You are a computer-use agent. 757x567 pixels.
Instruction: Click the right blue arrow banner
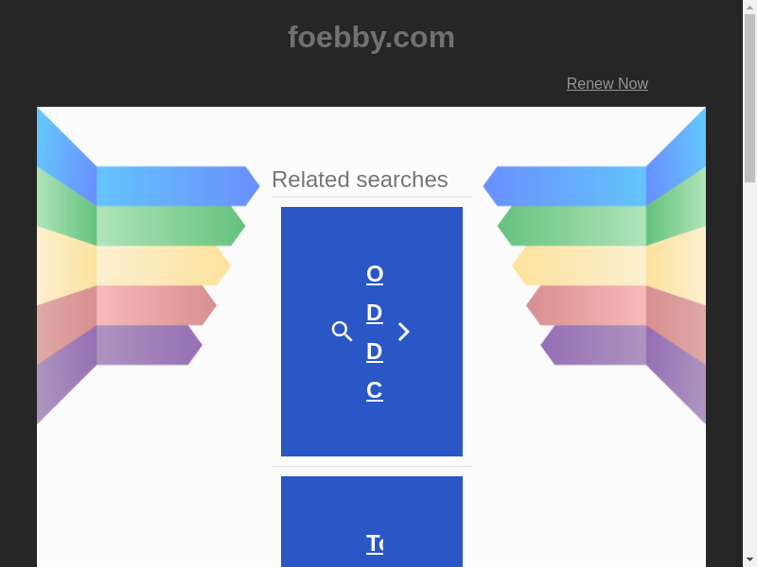point(568,185)
